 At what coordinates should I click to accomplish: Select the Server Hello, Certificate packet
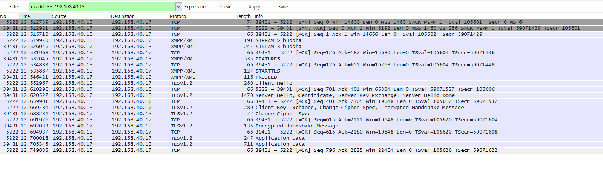301,95
